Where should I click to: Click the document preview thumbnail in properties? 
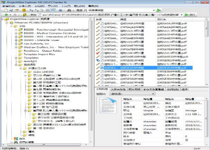[x=108, y=105]
